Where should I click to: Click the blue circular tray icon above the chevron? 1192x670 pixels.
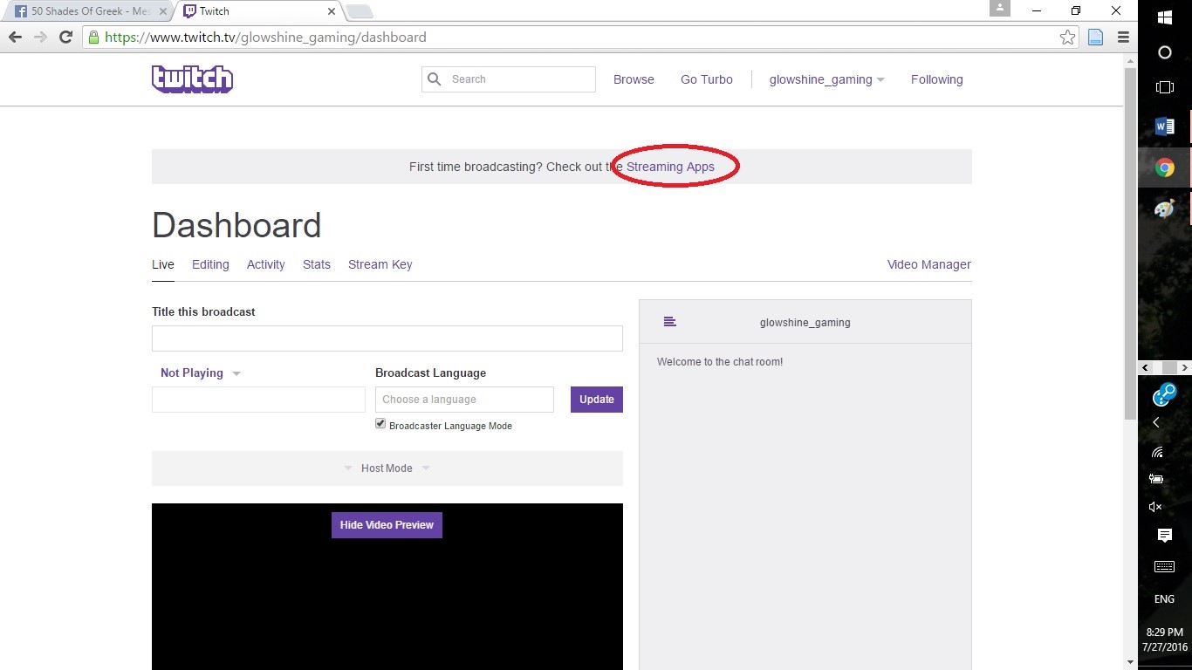tap(1164, 394)
